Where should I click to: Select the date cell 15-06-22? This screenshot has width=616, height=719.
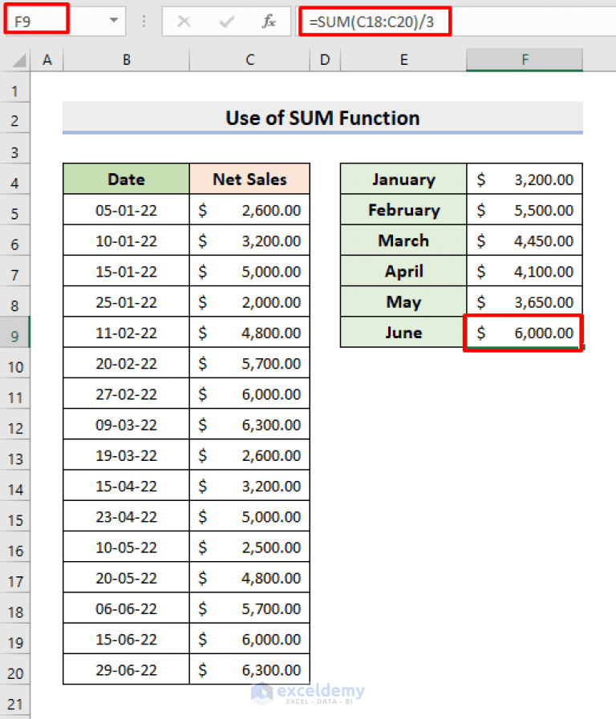(x=126, y=639)
